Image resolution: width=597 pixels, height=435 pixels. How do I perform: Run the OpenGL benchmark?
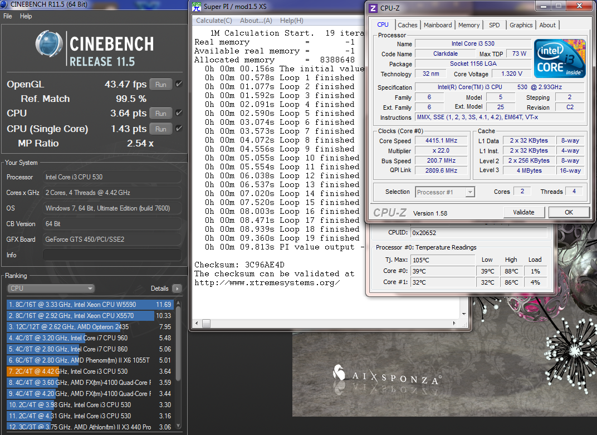161,84
